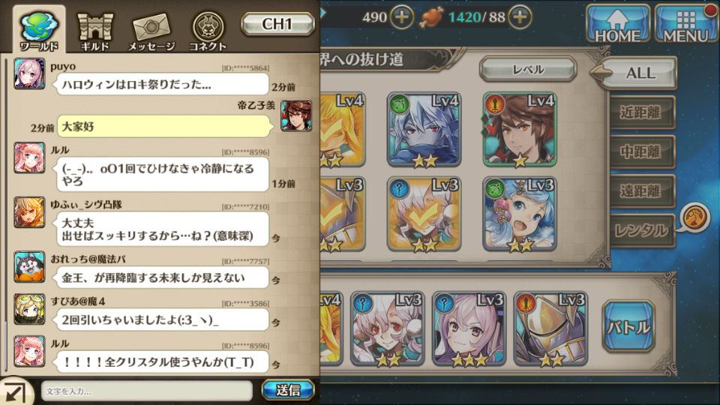Go to HOME screen

click(617, 24)
